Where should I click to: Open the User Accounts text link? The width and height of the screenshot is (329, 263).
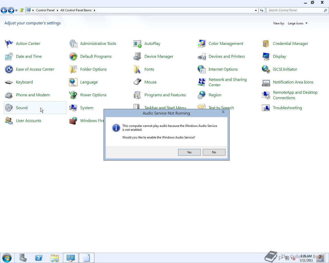(29, 121)
